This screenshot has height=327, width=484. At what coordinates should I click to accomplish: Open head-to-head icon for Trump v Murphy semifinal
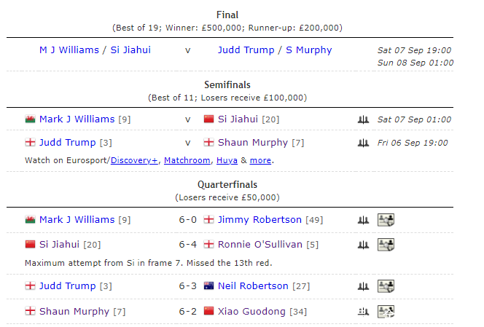(363, 143)
